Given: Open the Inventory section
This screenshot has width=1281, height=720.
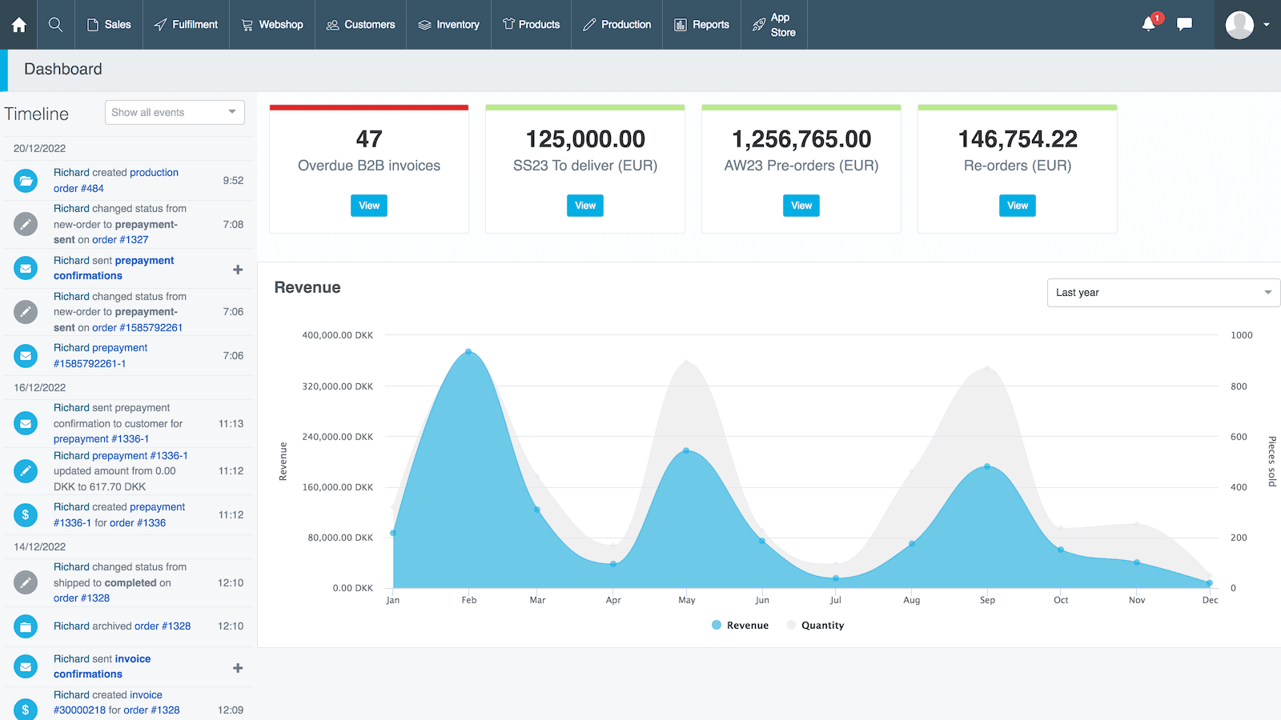Looking at the screenshot, I should click(448, 25).
